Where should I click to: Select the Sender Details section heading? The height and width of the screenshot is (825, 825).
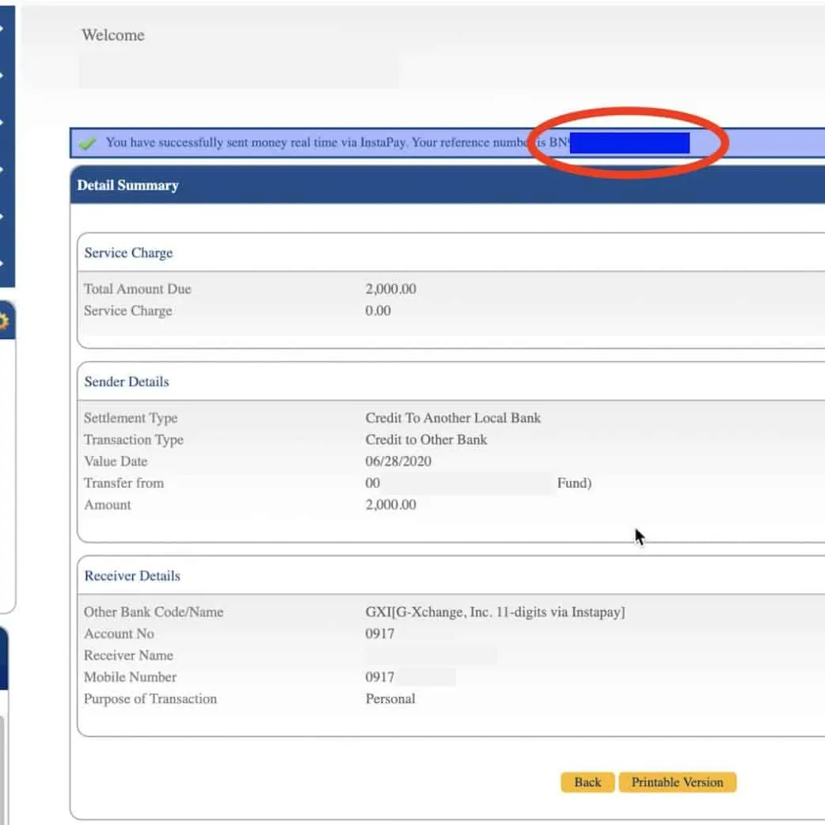127,382
